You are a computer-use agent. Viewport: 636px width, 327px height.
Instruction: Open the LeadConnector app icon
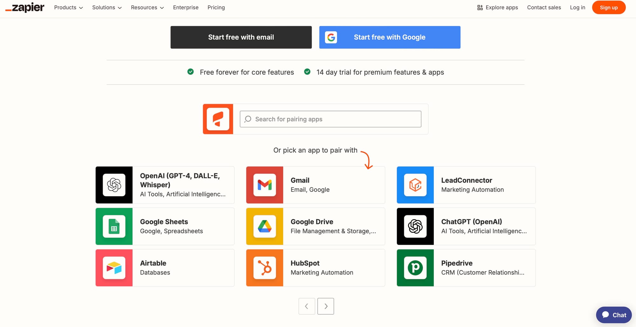415,185
